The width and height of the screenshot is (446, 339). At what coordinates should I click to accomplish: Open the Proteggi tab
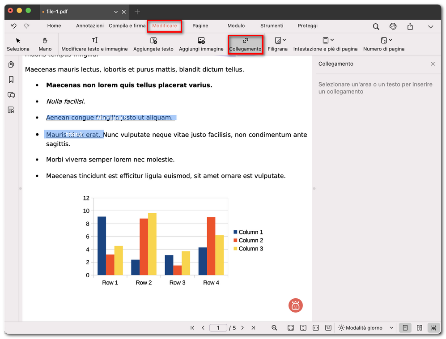(x=307, y=26)
